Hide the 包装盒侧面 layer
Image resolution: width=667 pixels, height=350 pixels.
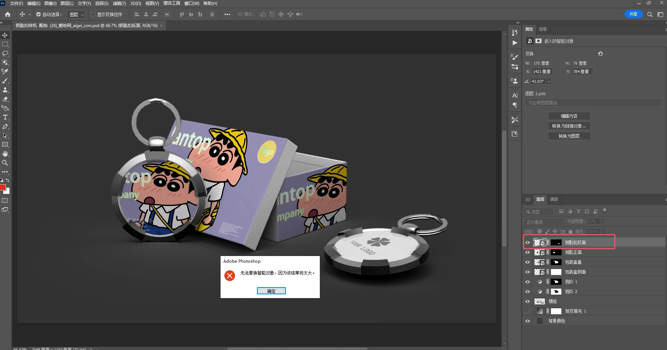[x=527, y=272]
